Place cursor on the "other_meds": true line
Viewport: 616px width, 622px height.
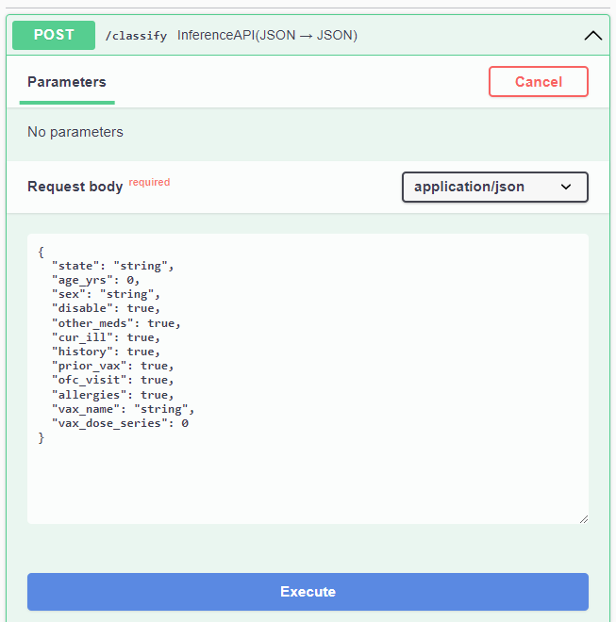pos(116,323)
